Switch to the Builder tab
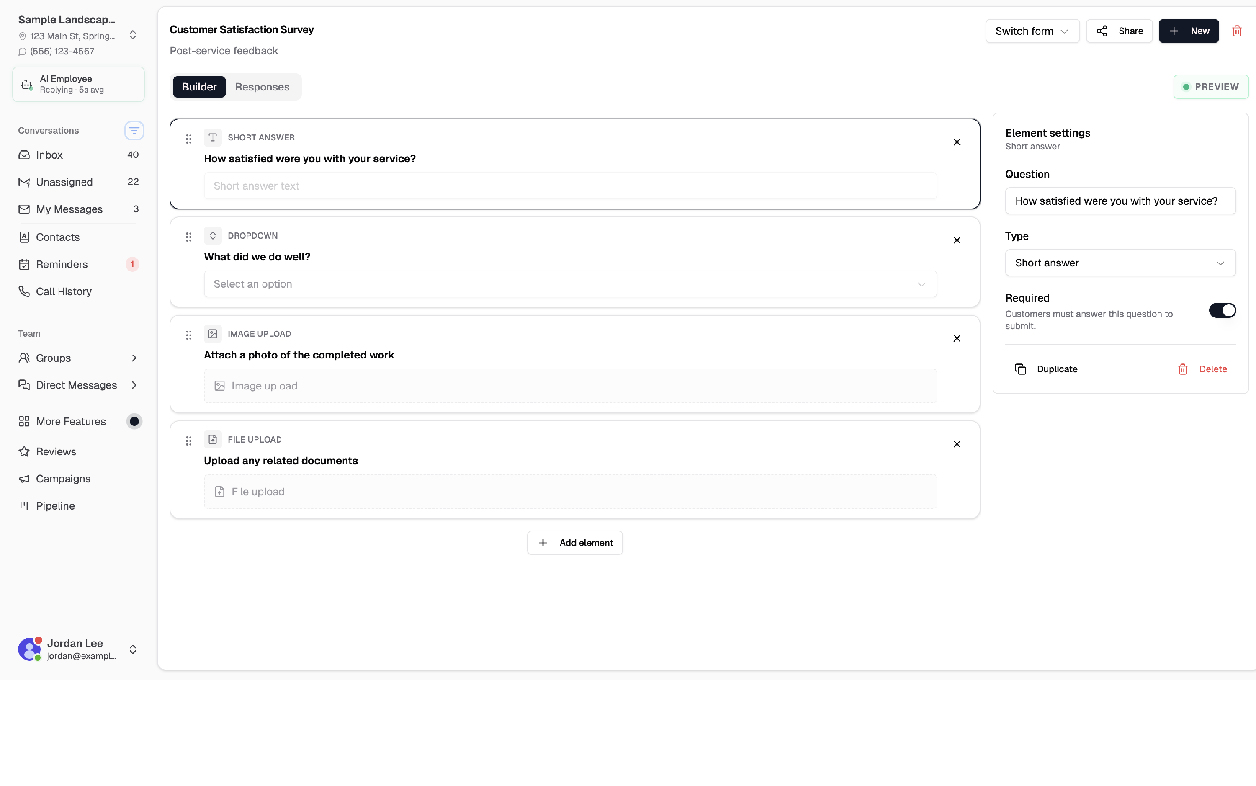 pos(199,87)
